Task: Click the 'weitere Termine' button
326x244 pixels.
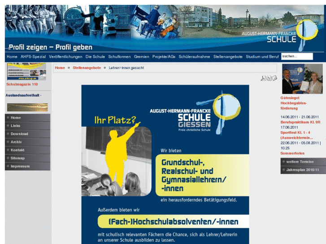Action: pos(303,162)
